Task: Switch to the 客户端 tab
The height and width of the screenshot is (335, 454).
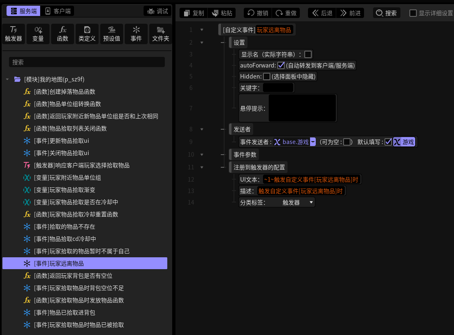Action: pyautogui.click(x=58, y=11)
